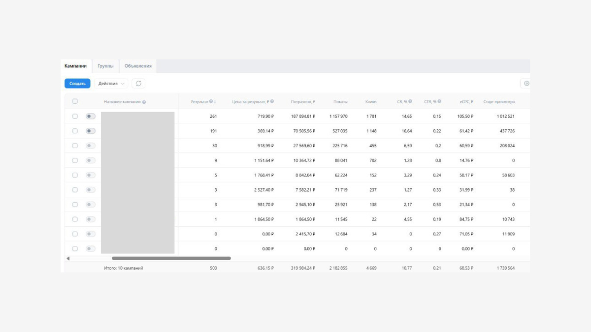This screenshot has width=591, height=332.
Task: Sort by Показы column header
Action: click(x=340, y=102)
